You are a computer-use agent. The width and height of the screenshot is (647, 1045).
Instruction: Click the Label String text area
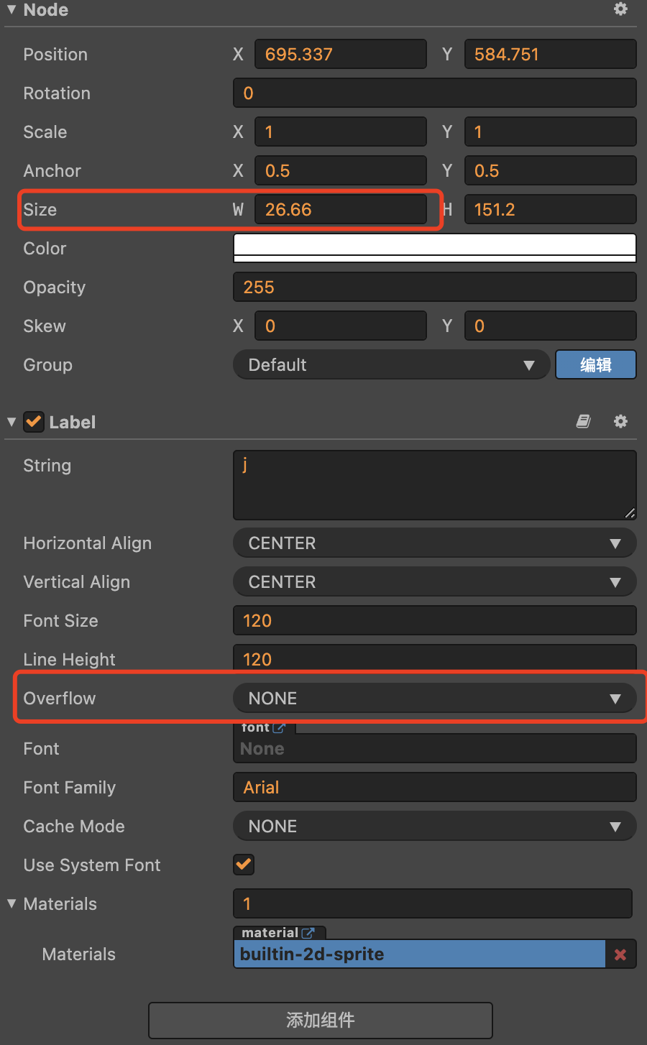(434, 485)
